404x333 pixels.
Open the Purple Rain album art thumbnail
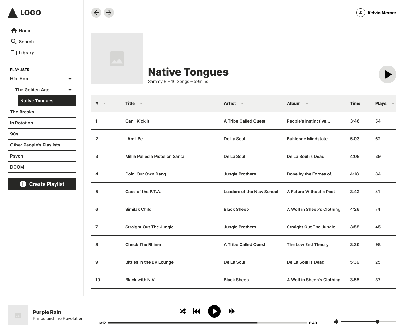coord(18,315)
